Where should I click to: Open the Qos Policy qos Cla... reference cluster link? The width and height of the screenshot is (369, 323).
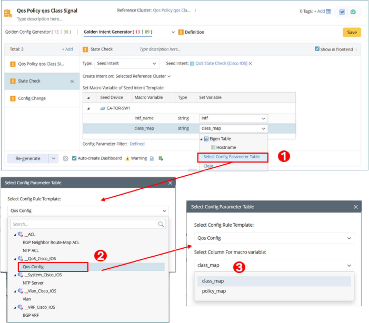point(172,11)
